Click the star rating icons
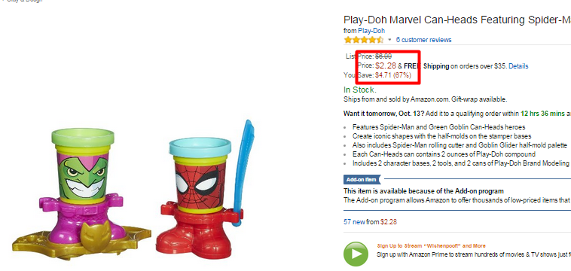This screenshot has width=571, height=271. coord(363,40)
